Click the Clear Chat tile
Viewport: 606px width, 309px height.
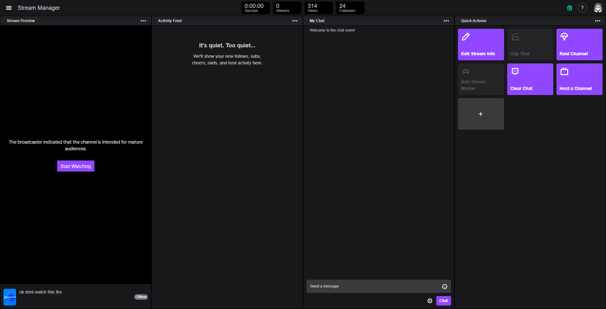point(530,79)
